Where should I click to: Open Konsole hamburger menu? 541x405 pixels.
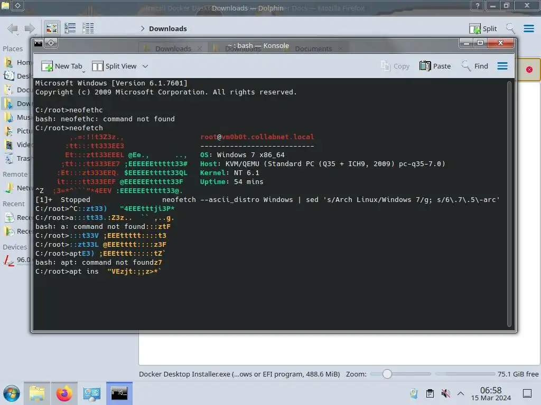pyautogui.click(x=502, y=66)
